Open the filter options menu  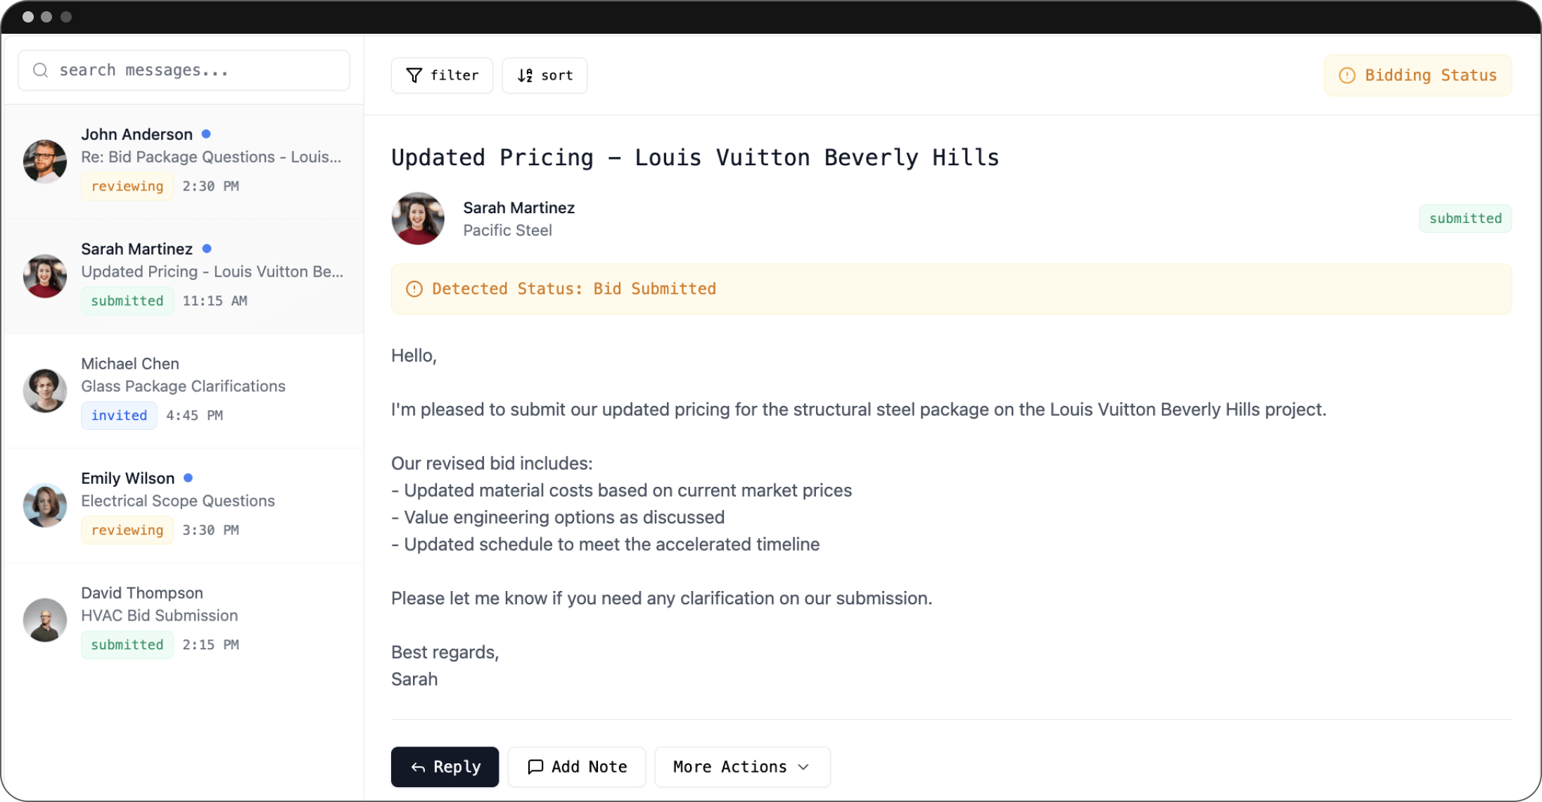(442, 75)
